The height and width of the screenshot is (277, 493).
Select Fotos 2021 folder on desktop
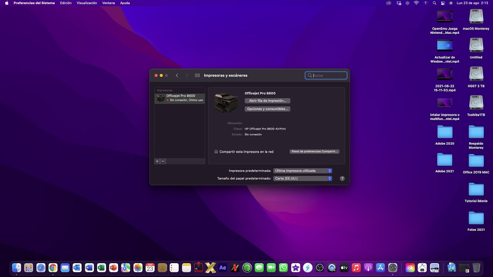click(x=476, y=222)
